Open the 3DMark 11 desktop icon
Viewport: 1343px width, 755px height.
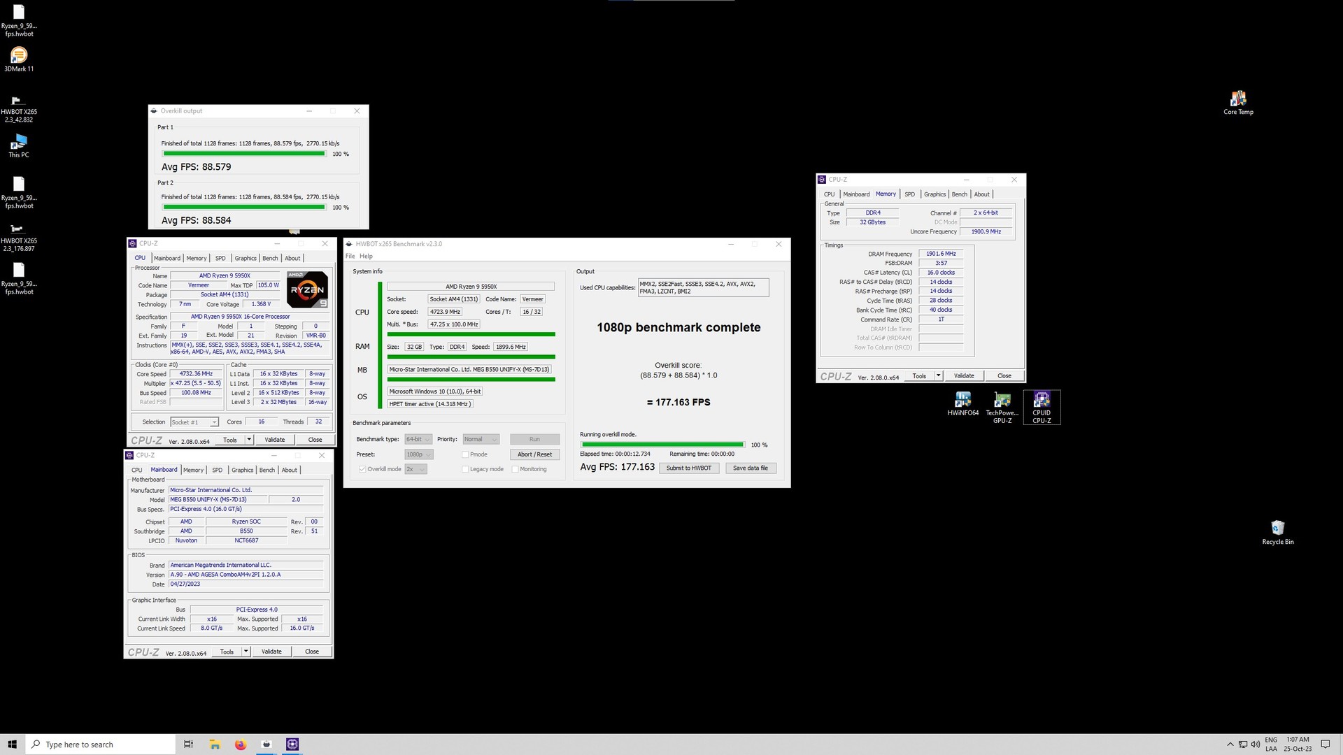(19, 59)
